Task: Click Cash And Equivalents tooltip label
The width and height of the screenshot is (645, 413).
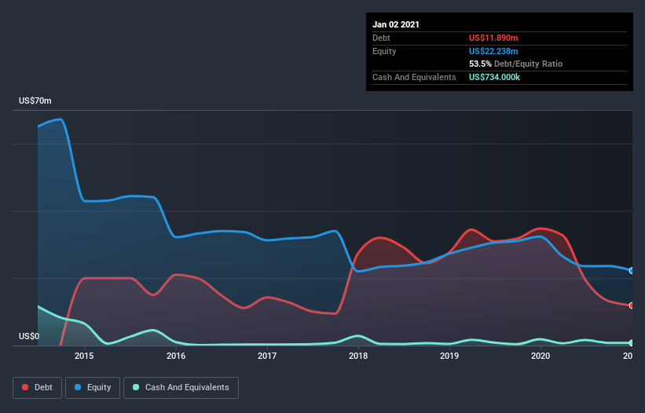Action: pos(414,77)
